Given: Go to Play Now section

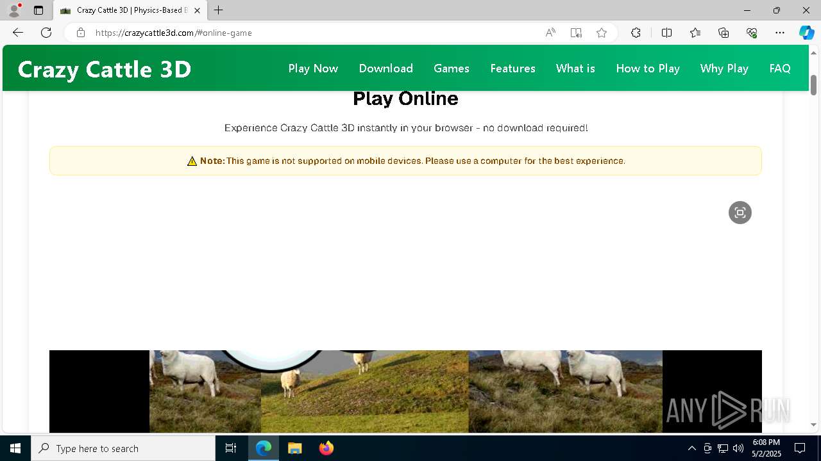Looking at the screenshot, I should click(313, 69).
